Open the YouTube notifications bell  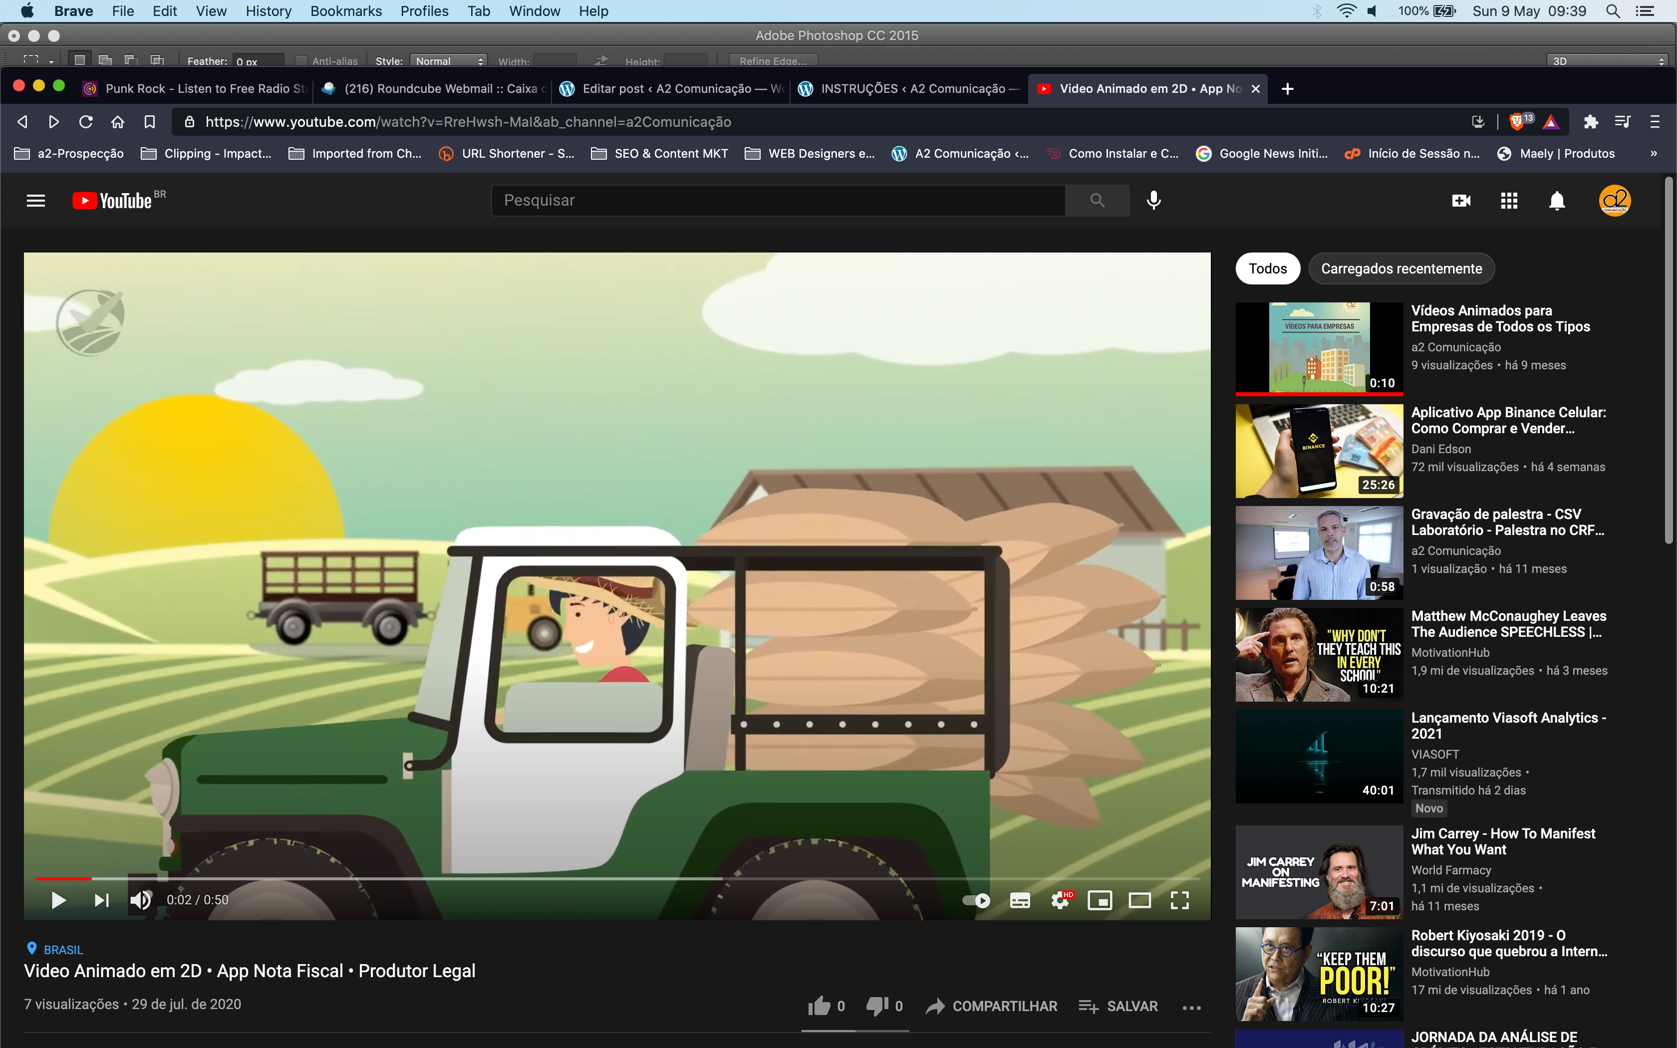[1556, 201]
